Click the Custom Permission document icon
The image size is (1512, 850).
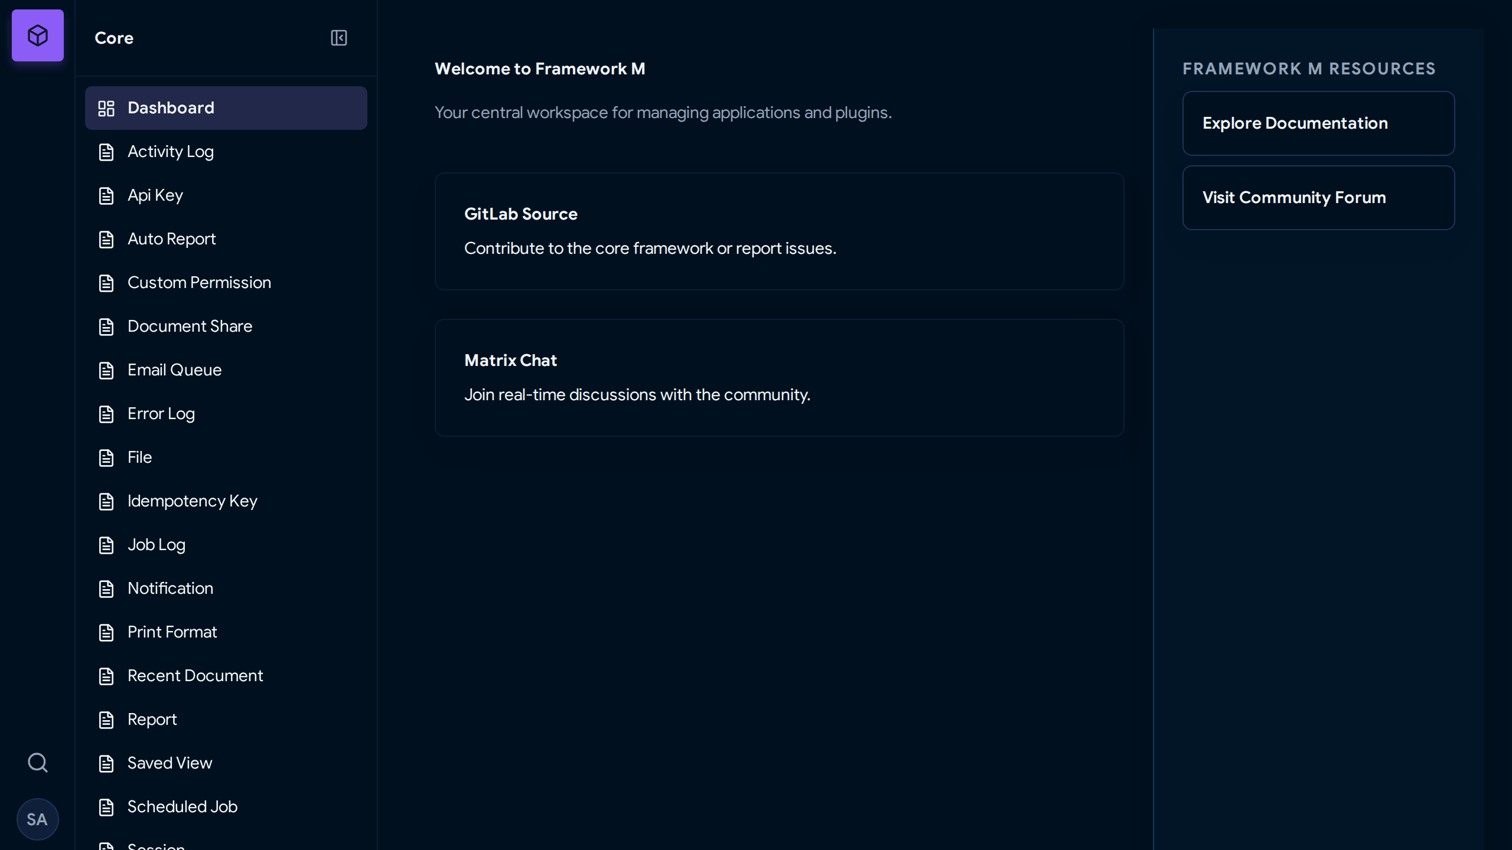pos(106,283)
